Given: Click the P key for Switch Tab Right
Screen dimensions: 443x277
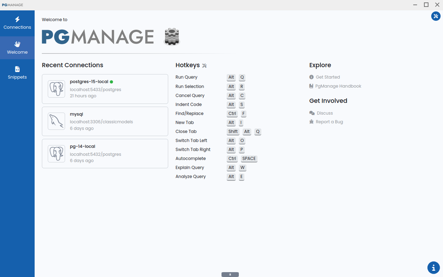Looking at the screenshot, I should 241,150.
